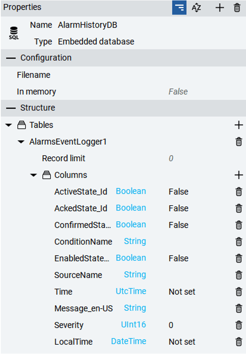
Task: Open the Severity UInt16 type link
Action: click(x=133, y=325)
